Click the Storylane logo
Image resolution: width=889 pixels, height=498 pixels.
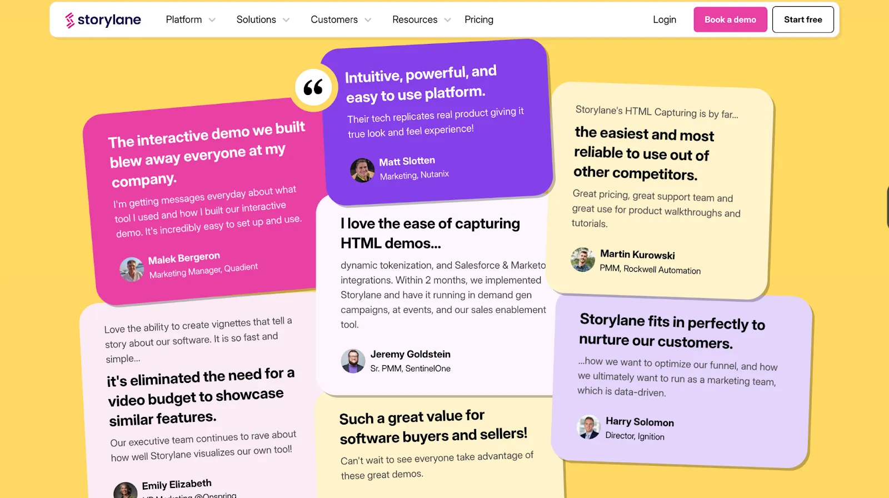[103, 20]
